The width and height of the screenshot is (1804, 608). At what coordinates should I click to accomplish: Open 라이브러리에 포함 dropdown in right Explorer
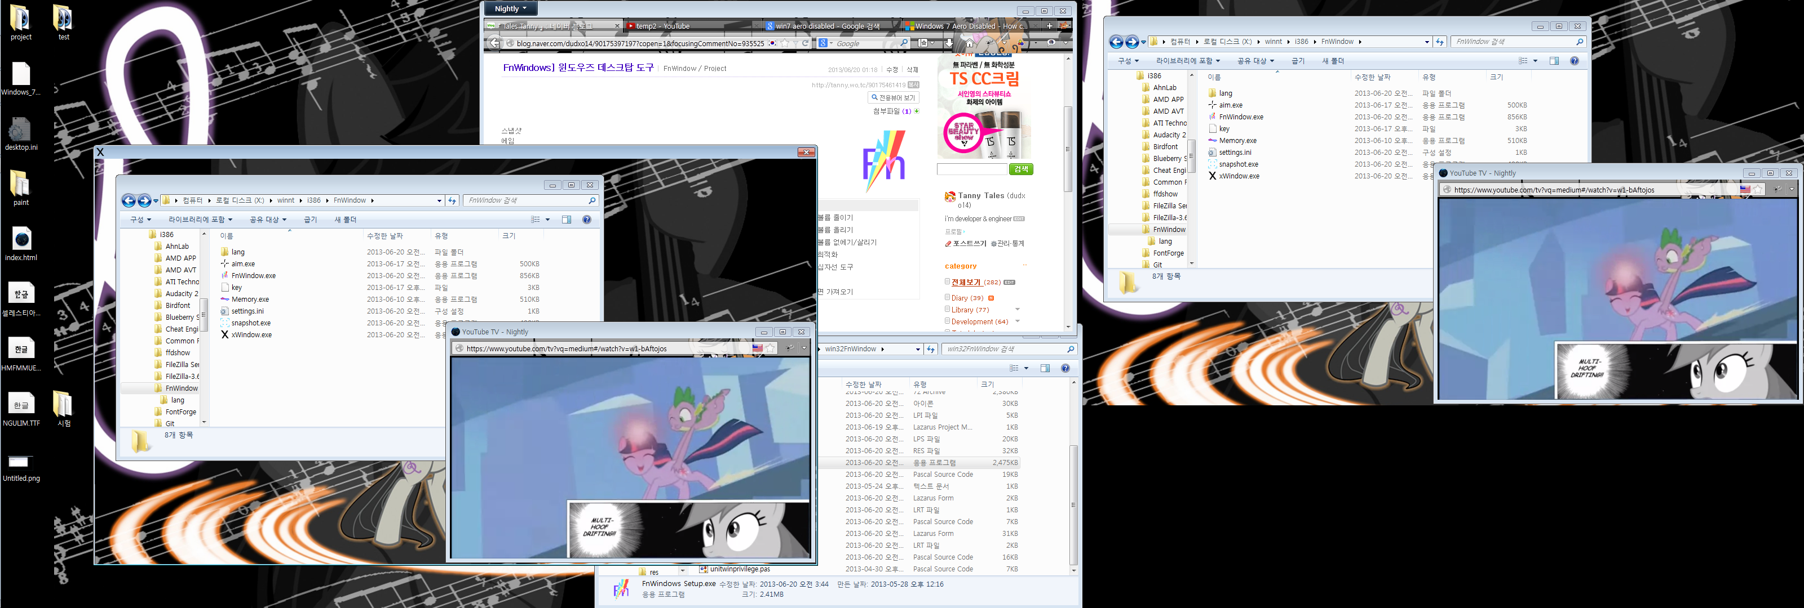click(1187, 61)
